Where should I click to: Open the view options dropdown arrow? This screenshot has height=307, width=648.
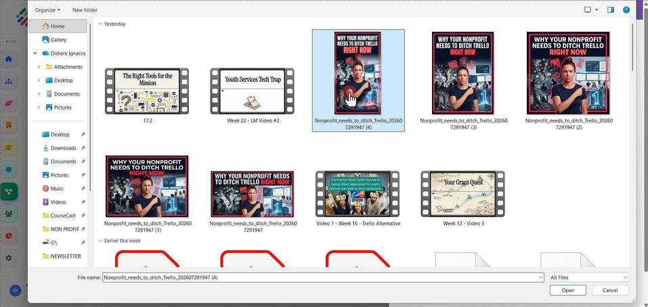(597, 10)
